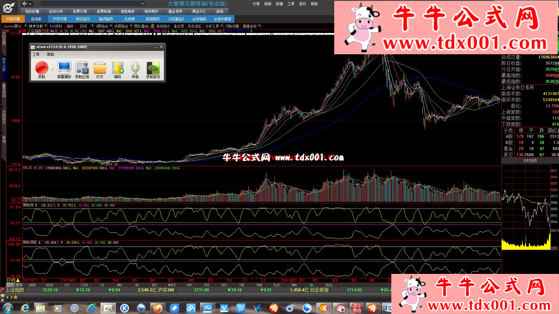This screenshot has height=314, width=559.
Task: Select the KDJ indicator tab
Action: 155,285
